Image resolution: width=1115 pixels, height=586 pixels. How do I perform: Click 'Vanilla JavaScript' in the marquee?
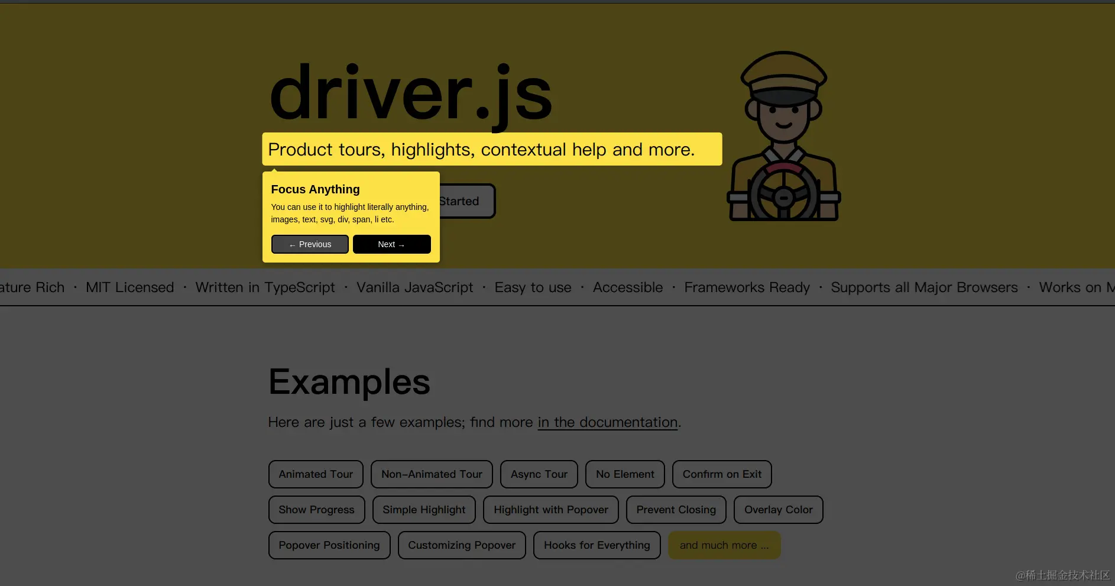(x=415, y=287)
